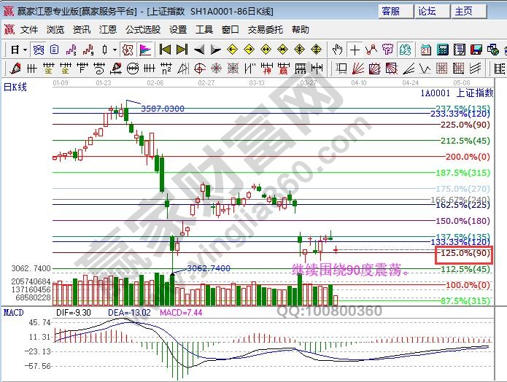Click the notepad document icon
The image size is (507, 382).
pyautogui.click(x=459, y=50)
